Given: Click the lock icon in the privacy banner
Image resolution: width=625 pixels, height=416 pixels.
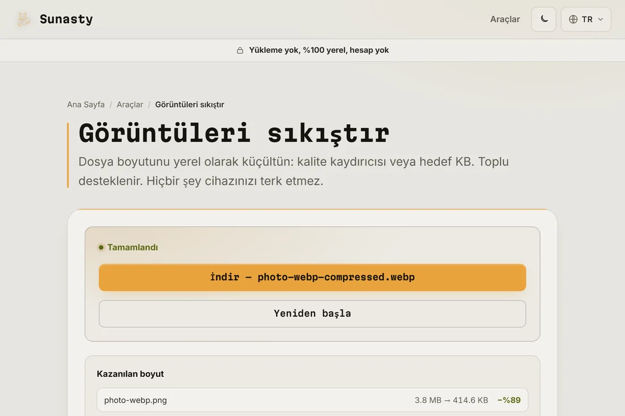Looking at the screenshot, I should click(x=240, y=50).
